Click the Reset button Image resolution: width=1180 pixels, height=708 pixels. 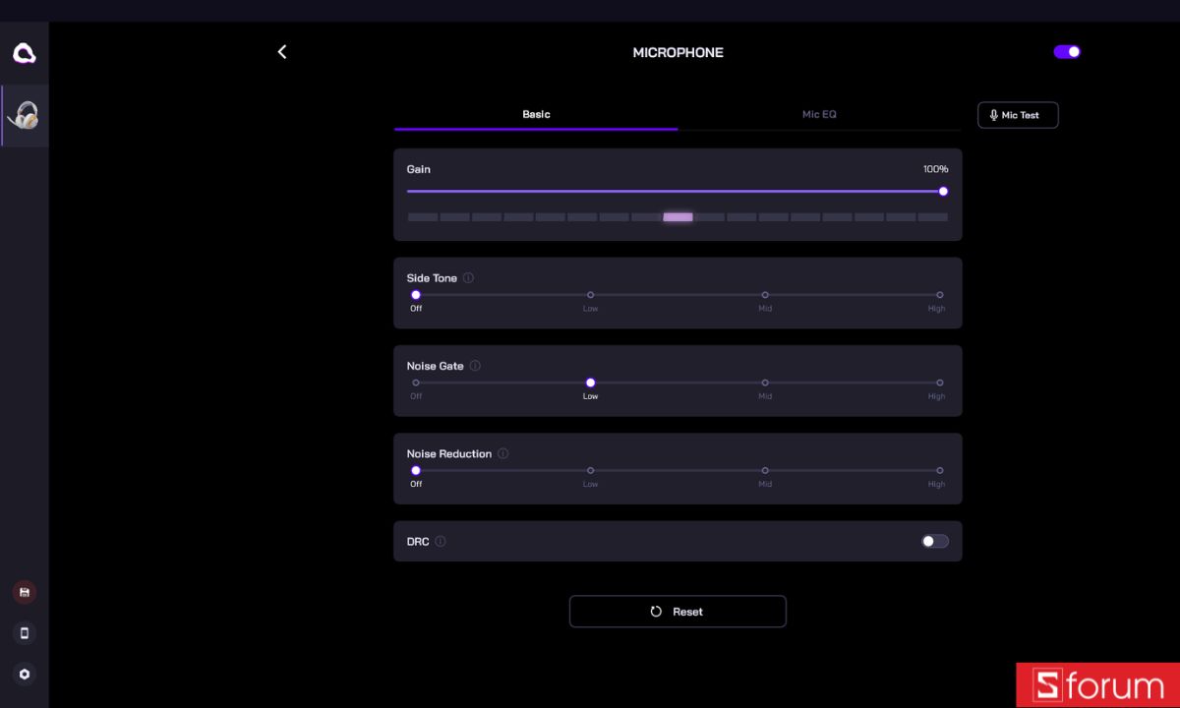(678, 612)
